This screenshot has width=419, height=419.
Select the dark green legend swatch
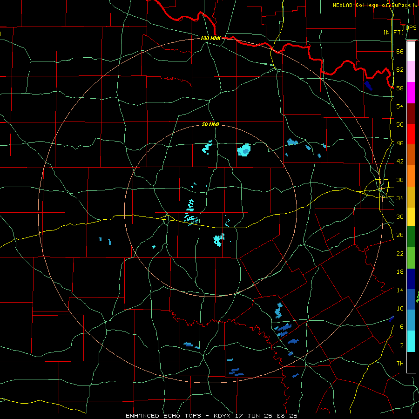coord(411,237)
